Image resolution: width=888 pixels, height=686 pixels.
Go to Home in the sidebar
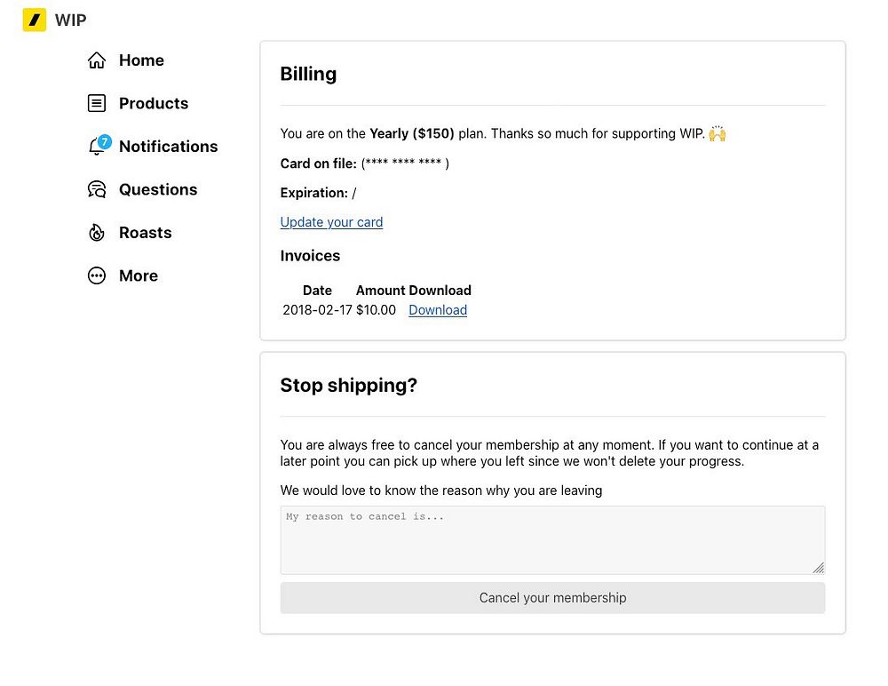141,60
